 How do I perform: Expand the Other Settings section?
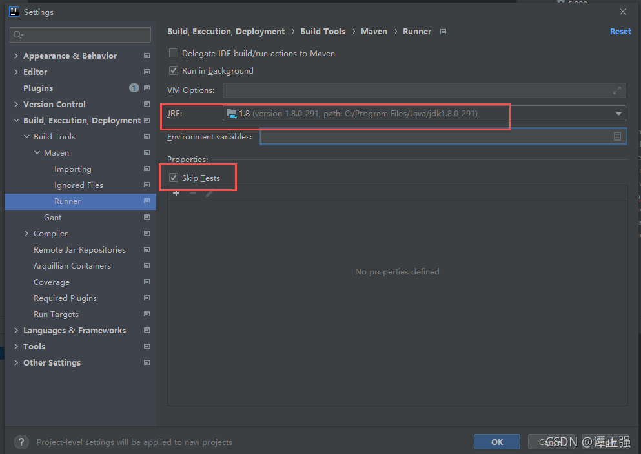[x=16, y=363]
